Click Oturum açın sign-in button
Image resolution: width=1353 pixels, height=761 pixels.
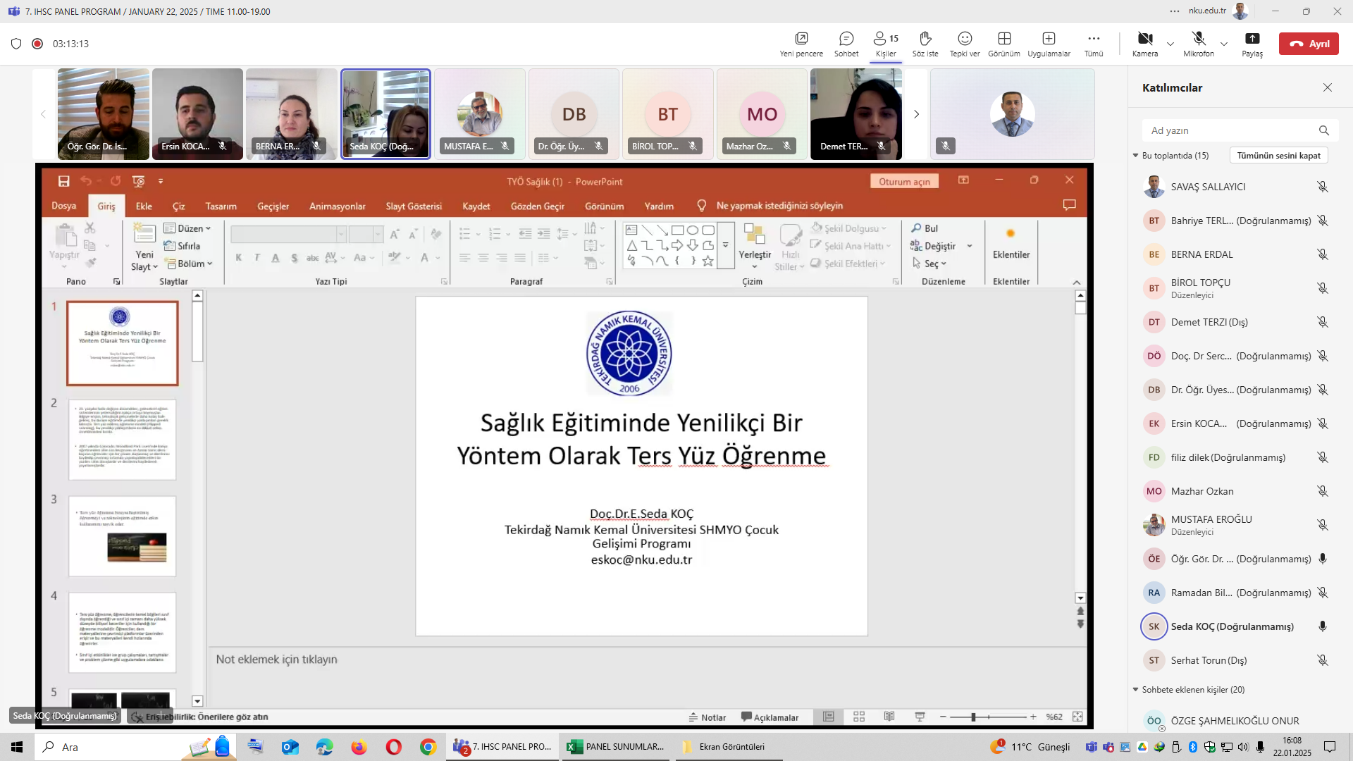(904, 181)
